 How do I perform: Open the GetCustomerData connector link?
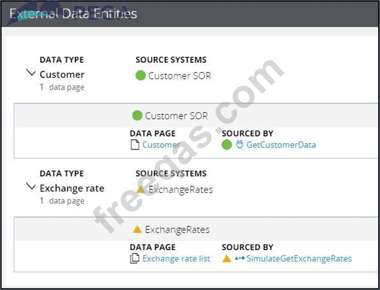pyautogui.click(x=281, y=145)
